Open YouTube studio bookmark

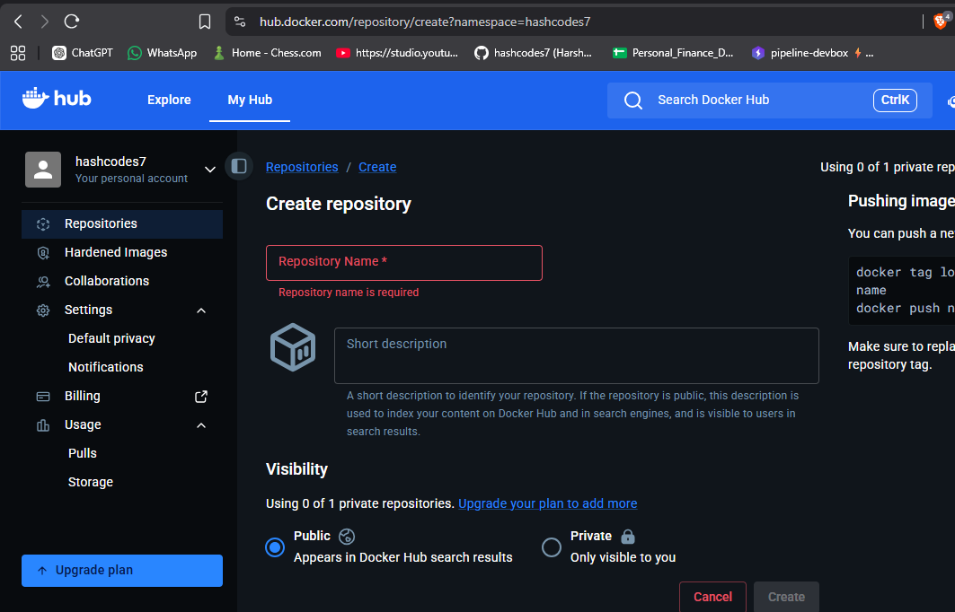pyautogui.click(x=397, y=53)
